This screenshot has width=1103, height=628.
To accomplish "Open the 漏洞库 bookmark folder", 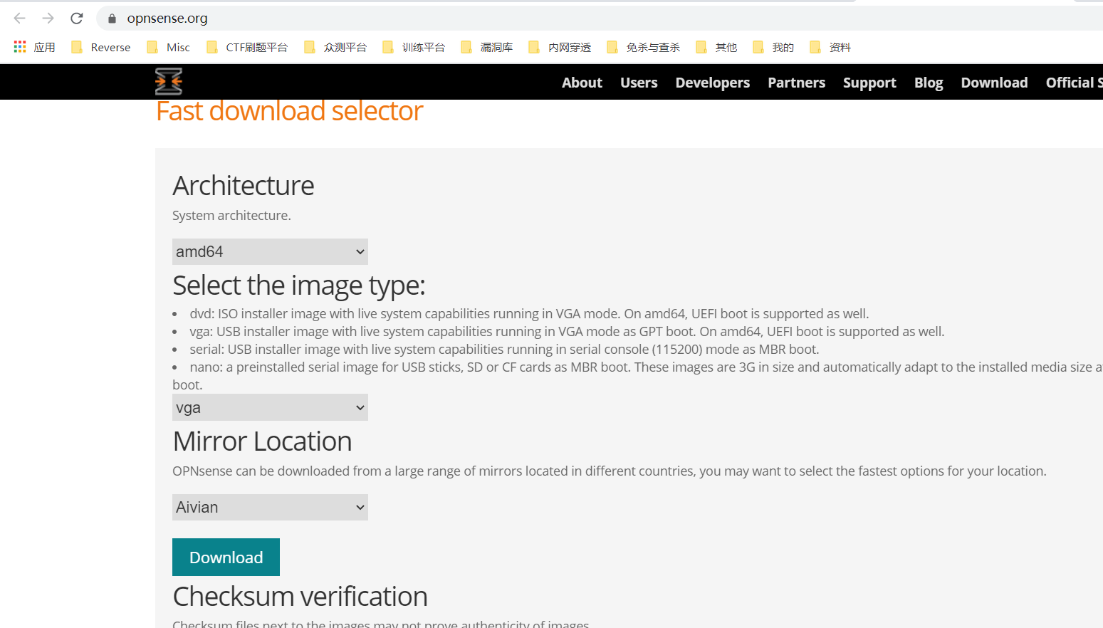I will point(487,47).
